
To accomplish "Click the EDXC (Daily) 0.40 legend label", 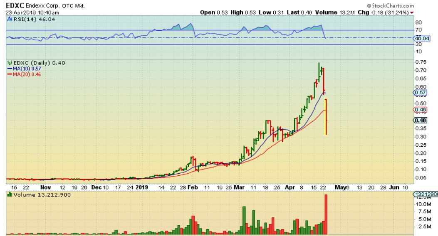I will (x=39, y=63).
